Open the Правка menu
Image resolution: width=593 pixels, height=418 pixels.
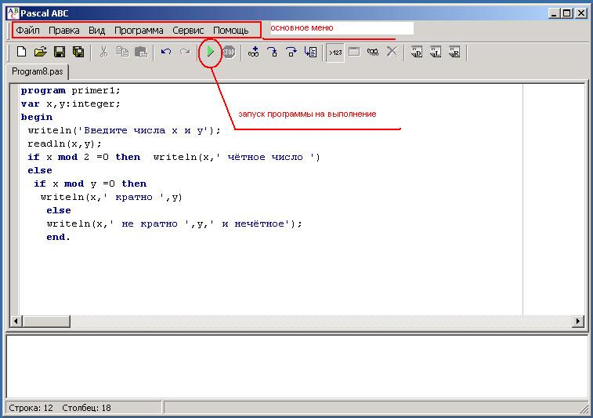[64, 31]
